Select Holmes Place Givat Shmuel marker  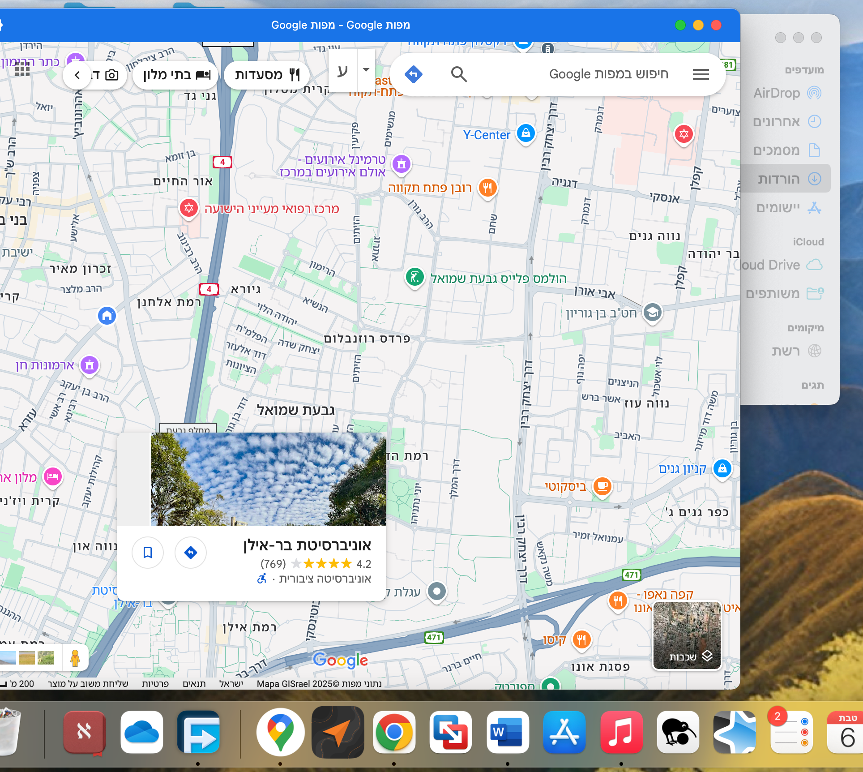coord(415,278)
